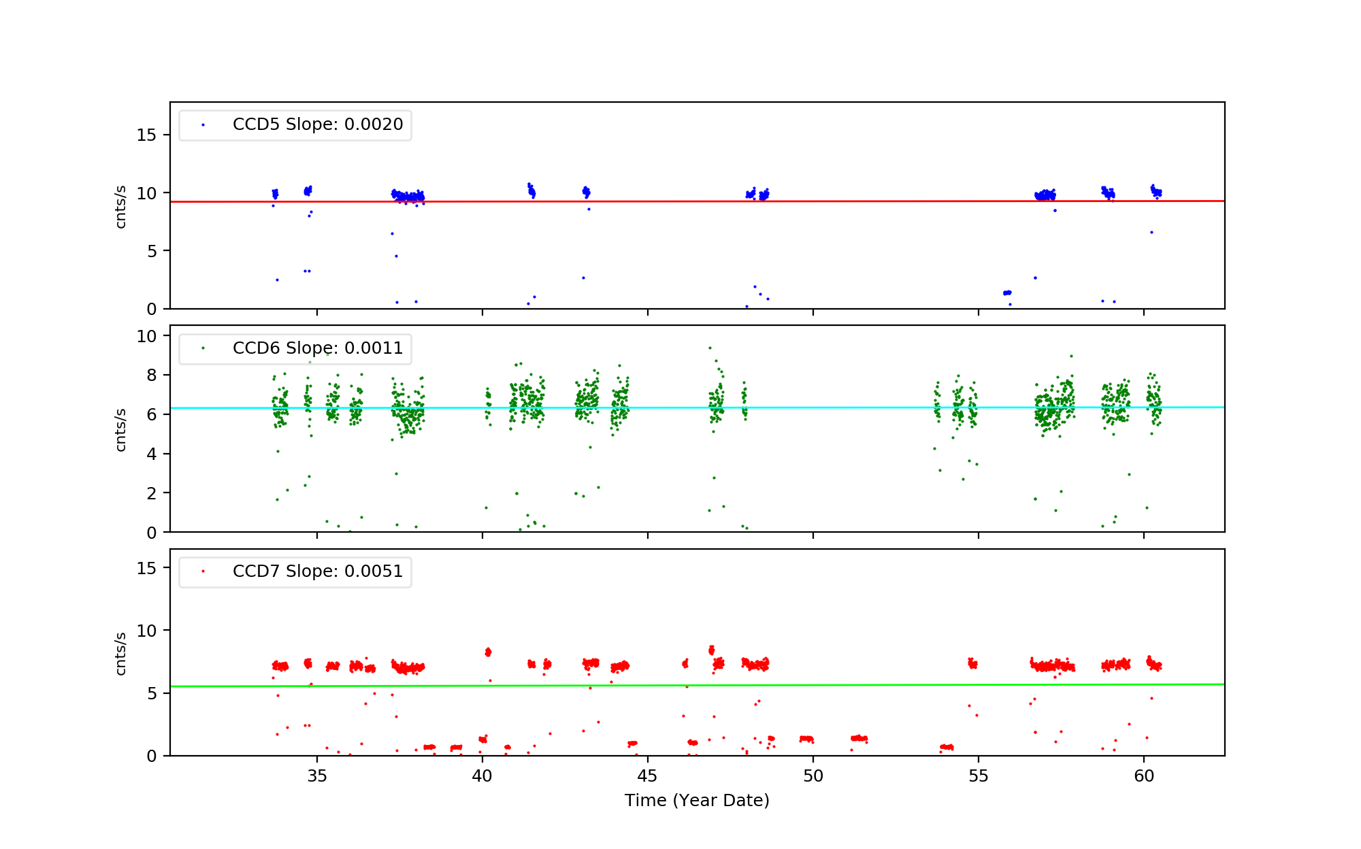
Task: Click the x-axis tick label 40
Action: [x=482, y=776]
